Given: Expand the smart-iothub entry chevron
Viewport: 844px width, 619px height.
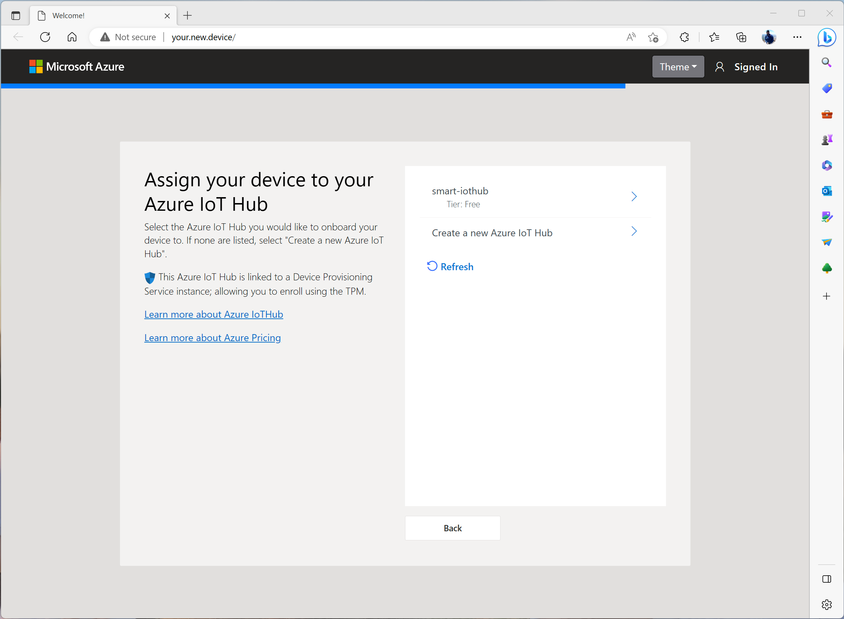Looking at the screenshot, I should point(634,197).
